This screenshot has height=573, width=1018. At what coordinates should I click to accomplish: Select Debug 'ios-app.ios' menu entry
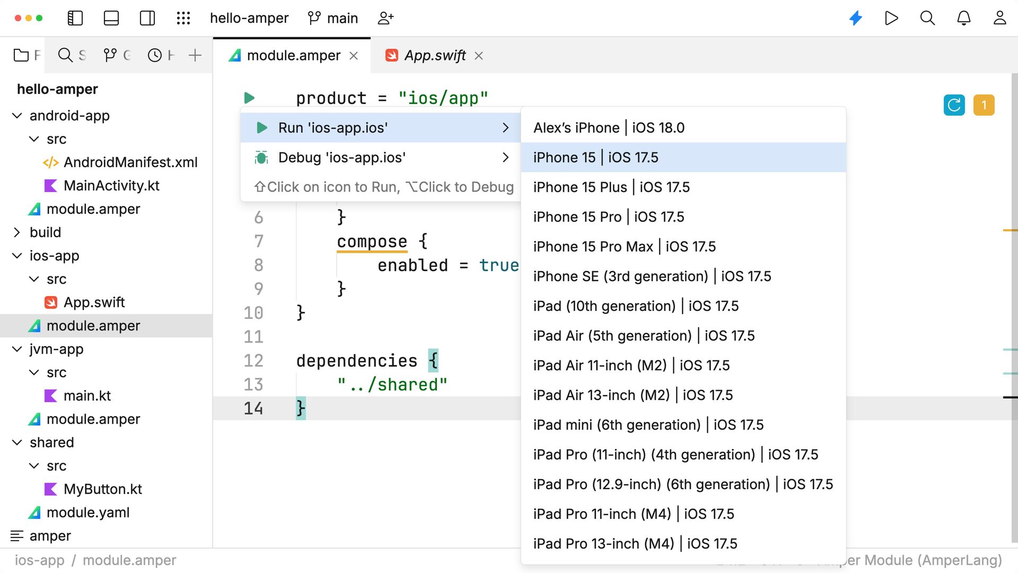click(x=380, y=158)
